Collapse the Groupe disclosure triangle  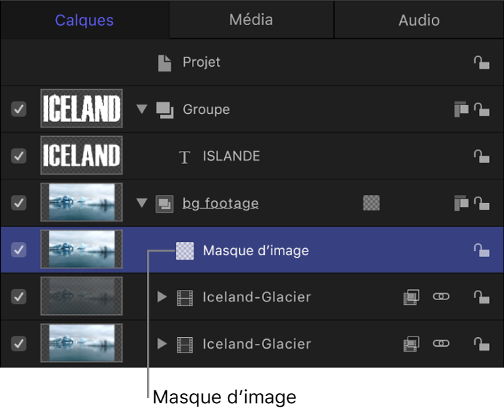tap(141, 109)
